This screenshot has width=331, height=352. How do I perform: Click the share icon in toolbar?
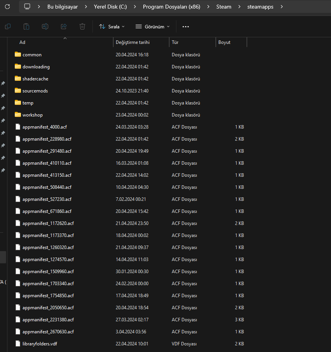tap(64, 26)
